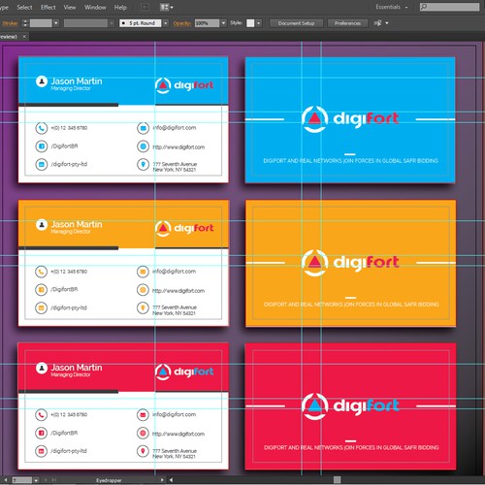Screen dimensions: 485x485
Task: Open the Bridge icon beside Help
Action: click(145, 7)
